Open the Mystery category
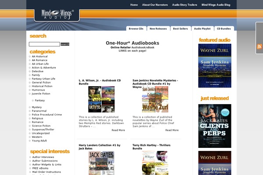 click(x=37, y=107)
